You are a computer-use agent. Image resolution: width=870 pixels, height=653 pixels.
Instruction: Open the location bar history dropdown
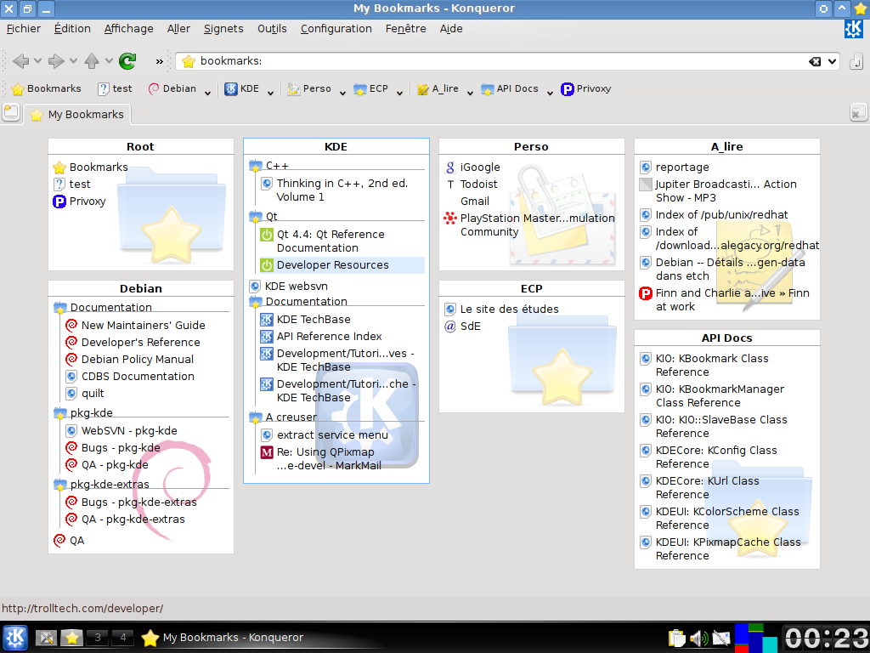[x=833, y=61]
